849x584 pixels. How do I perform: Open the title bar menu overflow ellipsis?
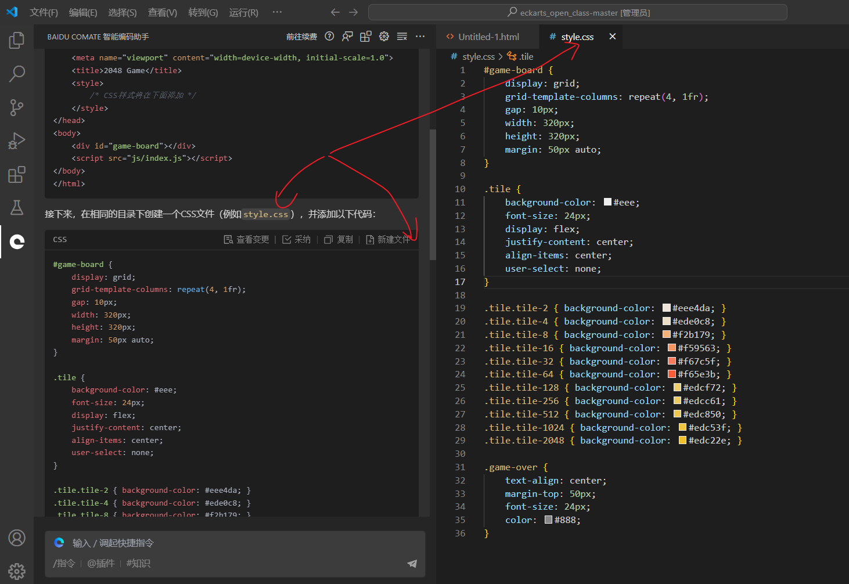pos(277,12)
